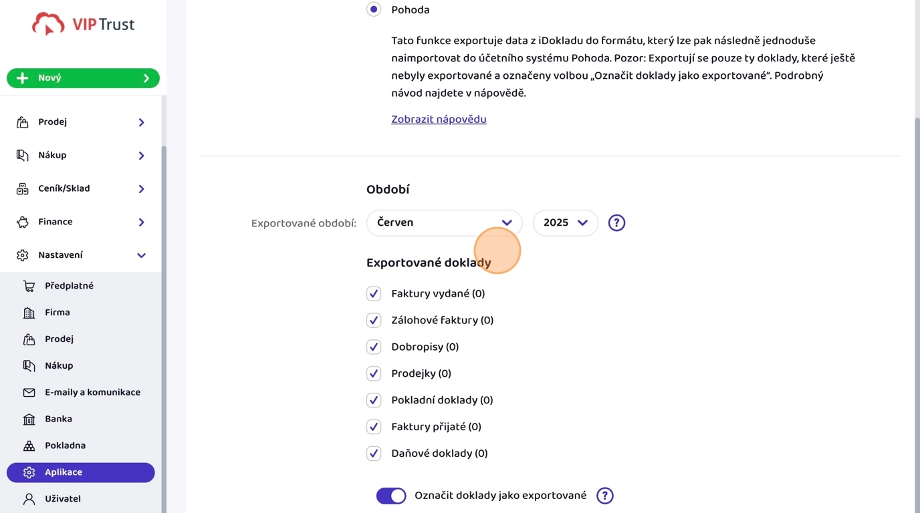
Task: Open Banka via its bank icon
Action: [x=29, y=419]
